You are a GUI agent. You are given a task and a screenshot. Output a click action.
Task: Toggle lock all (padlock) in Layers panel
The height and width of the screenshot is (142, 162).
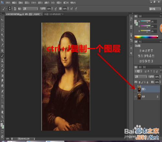point(147,82)
